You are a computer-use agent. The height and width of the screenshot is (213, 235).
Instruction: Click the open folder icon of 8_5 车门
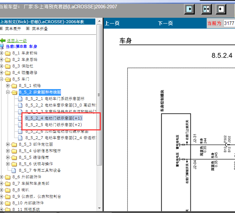click(x=8, y=79)
